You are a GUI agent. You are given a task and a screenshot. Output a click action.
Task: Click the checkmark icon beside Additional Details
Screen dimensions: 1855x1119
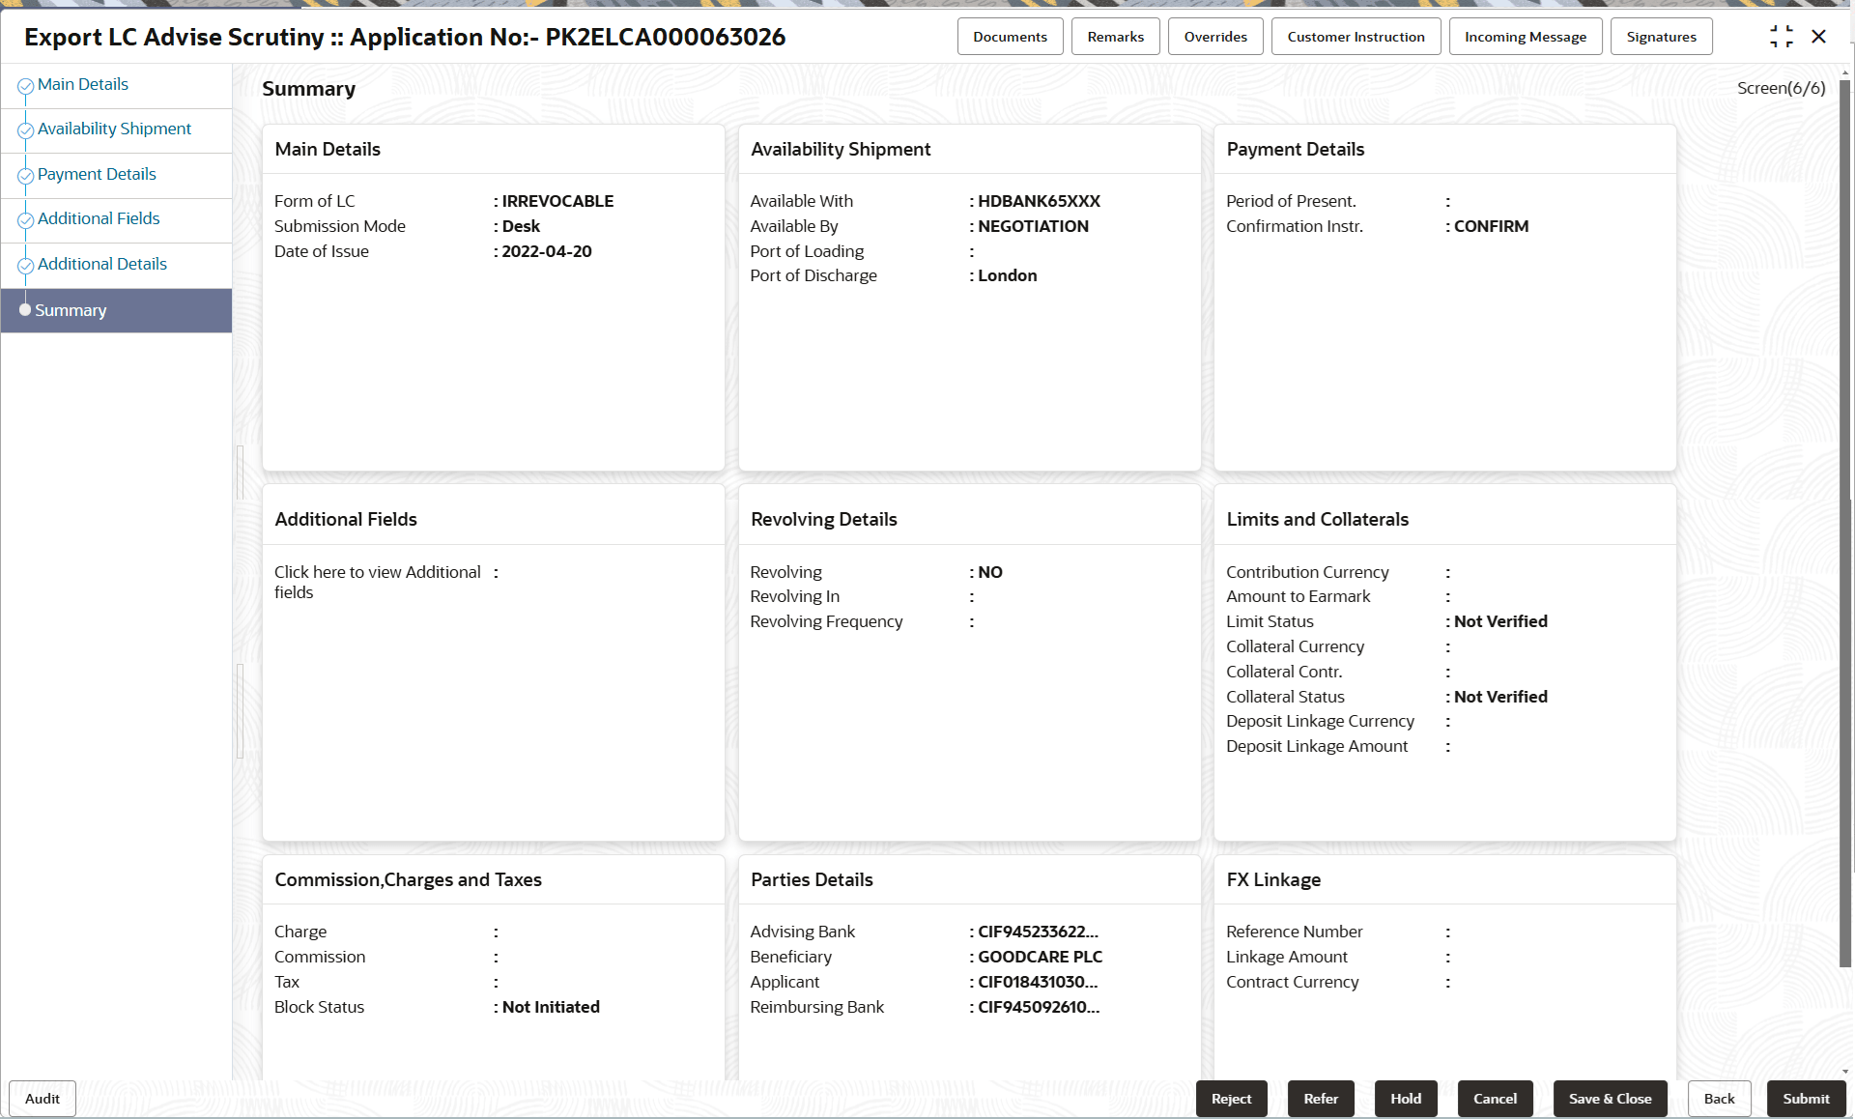pyautogui.click(x=24, y=265)
